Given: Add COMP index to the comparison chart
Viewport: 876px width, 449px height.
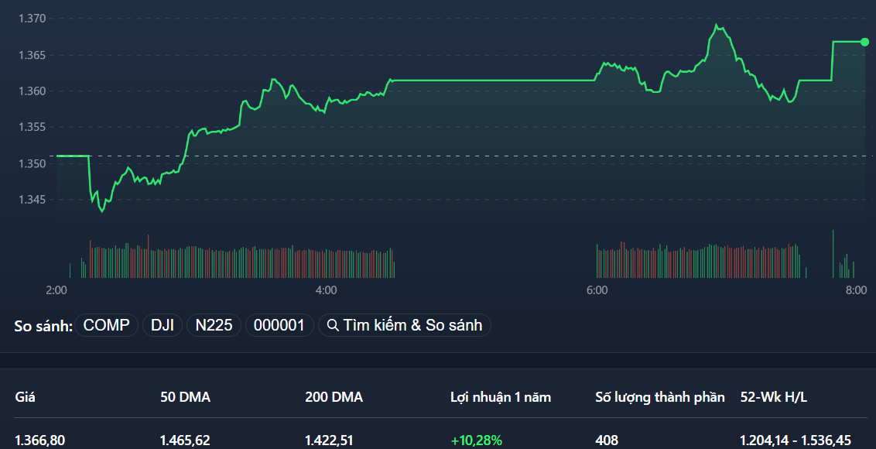Looking at the screenshot, I should click(x=106, y=324).
